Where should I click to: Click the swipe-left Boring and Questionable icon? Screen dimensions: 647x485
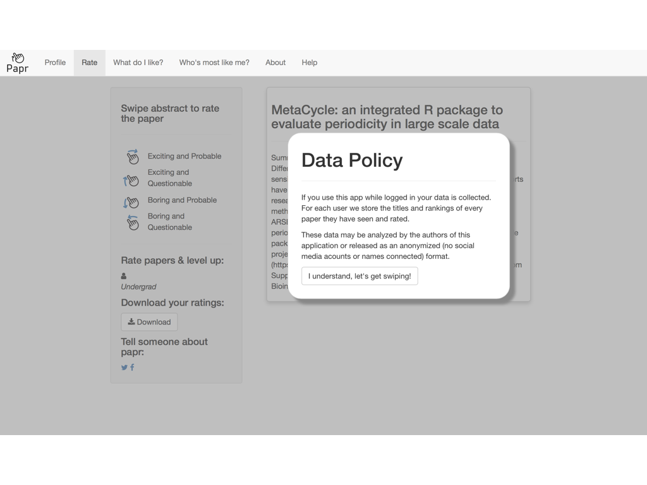click(133, 222)
